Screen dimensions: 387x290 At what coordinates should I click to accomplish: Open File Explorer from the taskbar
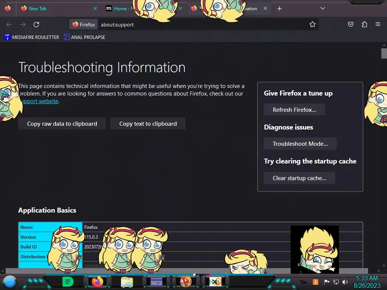tap(127, 282)
